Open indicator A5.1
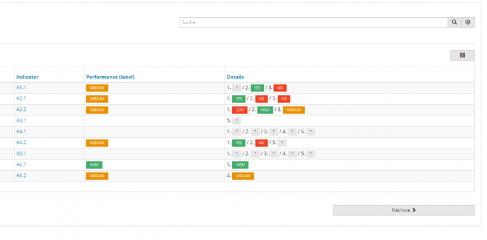The width and height of the screenshot is (487, 240). (x=21, y=154)
